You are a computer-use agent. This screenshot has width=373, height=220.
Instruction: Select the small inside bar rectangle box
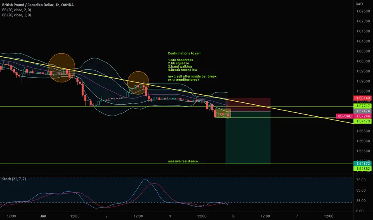point(223,113)
